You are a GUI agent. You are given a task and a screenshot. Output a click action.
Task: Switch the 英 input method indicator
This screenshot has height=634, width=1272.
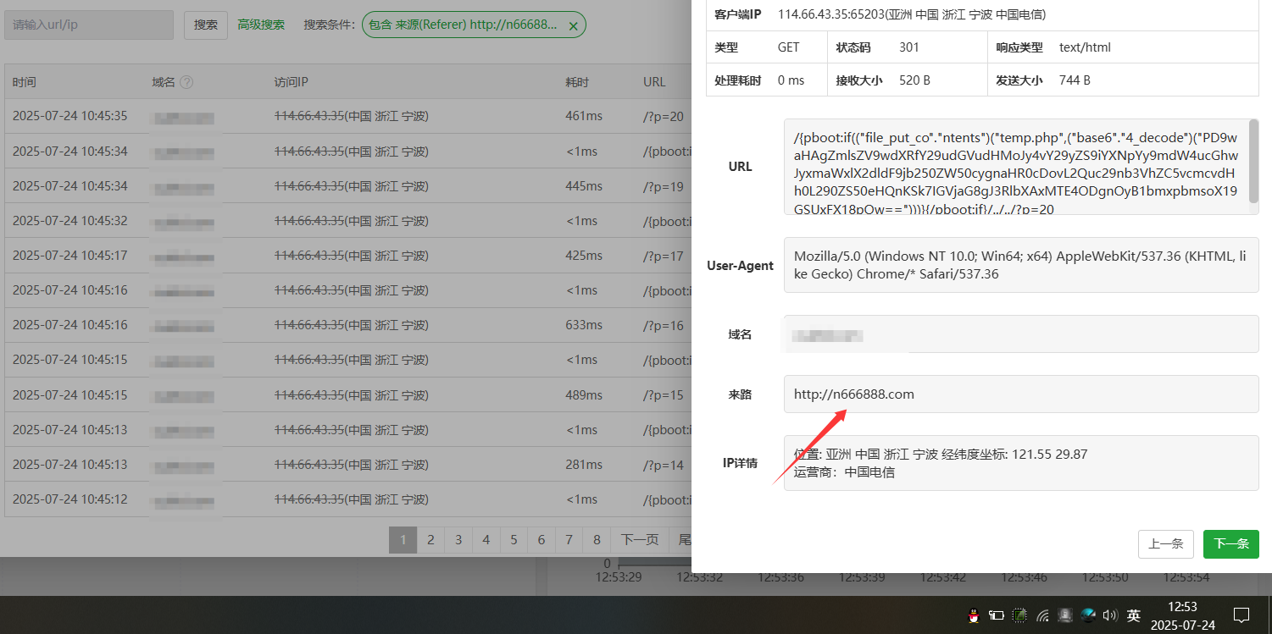tap(1133, 615)
